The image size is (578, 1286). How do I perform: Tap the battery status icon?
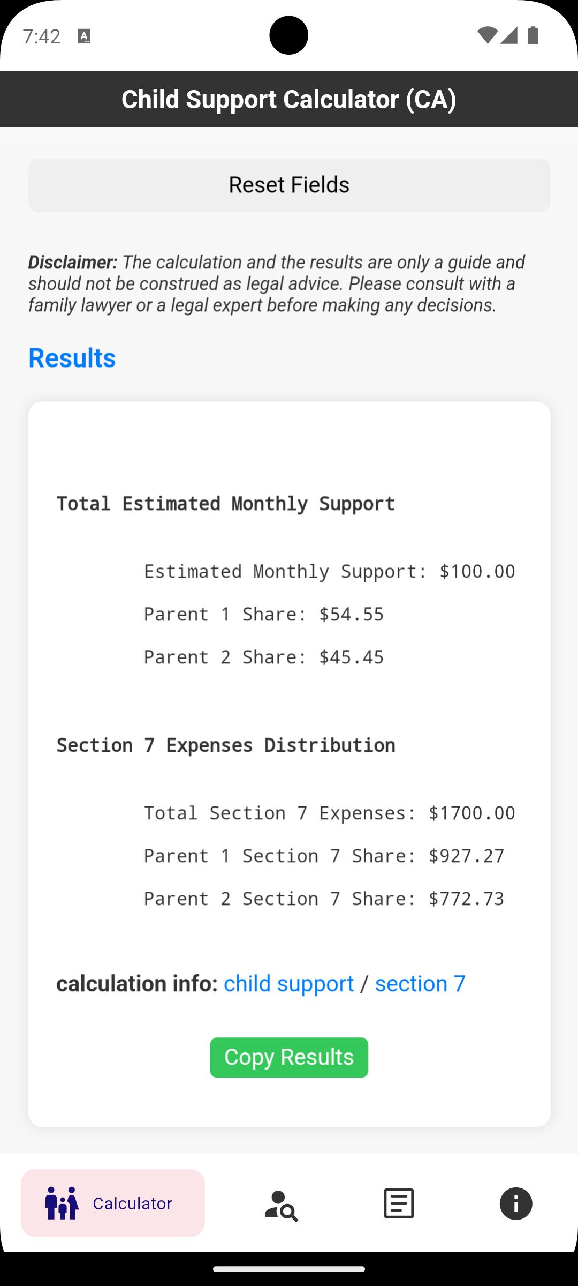[x=533, y=35]
